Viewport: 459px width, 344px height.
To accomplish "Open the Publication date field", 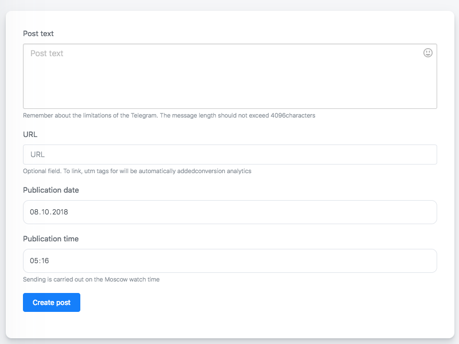I will click(229, 212).
